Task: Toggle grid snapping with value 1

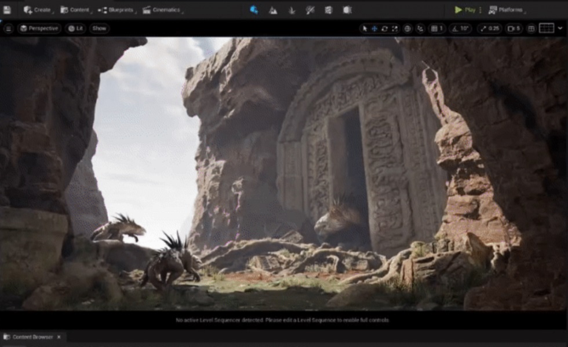Action: click(437, 28)
